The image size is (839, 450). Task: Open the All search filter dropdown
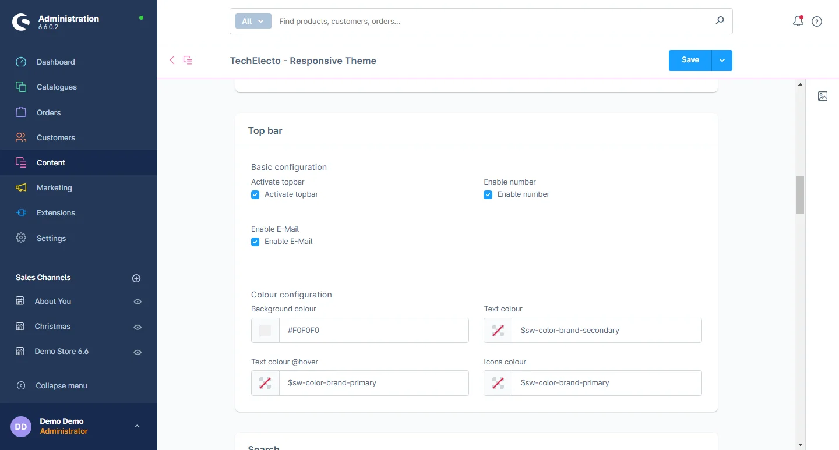point(253,21)
